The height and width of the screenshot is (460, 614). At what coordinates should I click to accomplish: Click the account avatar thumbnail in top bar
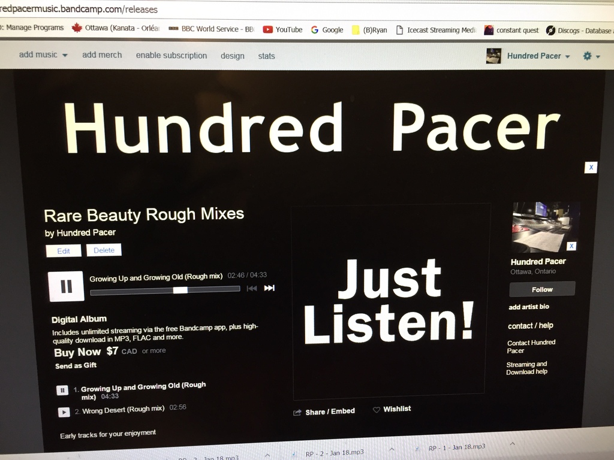pos(493,56)
